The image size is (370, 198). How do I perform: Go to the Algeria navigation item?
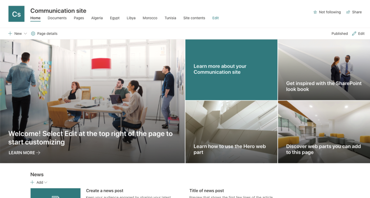click(x=97, y=18)
